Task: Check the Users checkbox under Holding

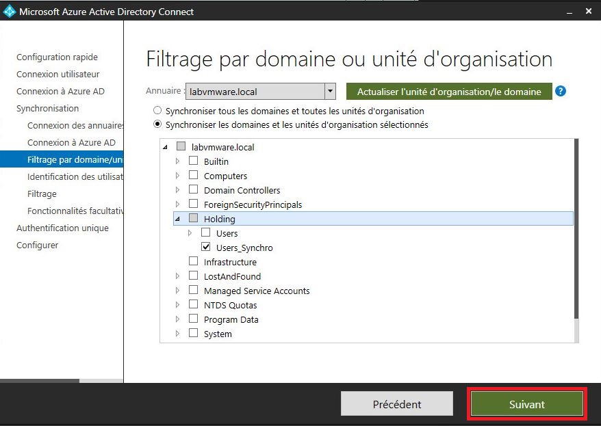Action: pyautogui.click(x=205, y=232)
